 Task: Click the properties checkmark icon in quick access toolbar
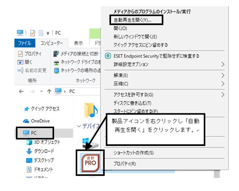click(32, 33)
